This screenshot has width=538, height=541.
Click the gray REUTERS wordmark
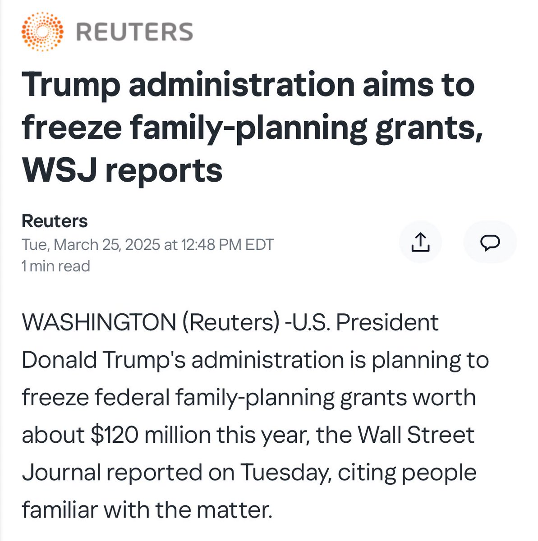tap(134, 32)
